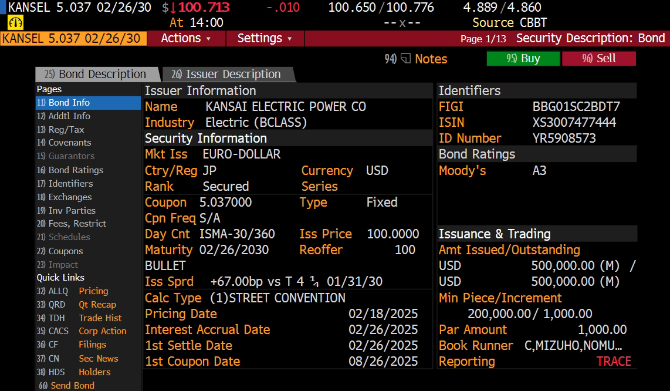Open TDH Trade Hist quick link

[x=79, y=318]
